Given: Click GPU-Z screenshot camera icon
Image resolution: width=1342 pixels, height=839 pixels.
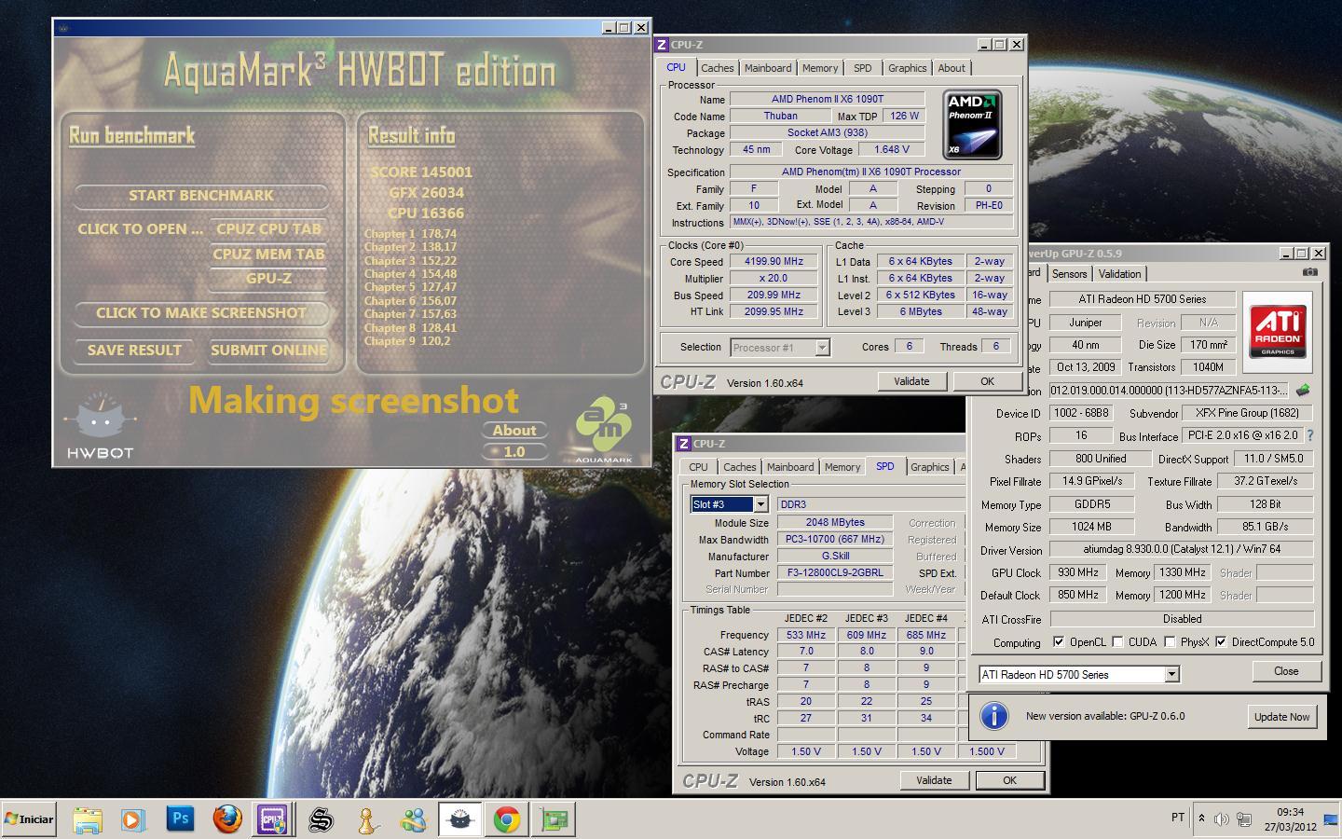Looking at the screenshot, I should (1309, 272).
